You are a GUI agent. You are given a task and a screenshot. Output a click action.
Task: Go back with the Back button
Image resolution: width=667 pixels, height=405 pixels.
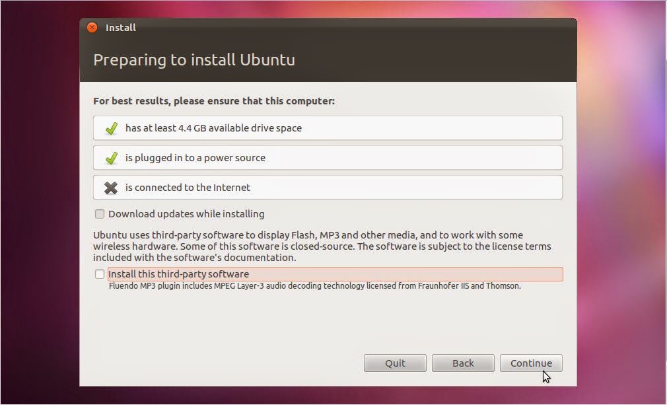pyautogui.click(x=463, y=363)
